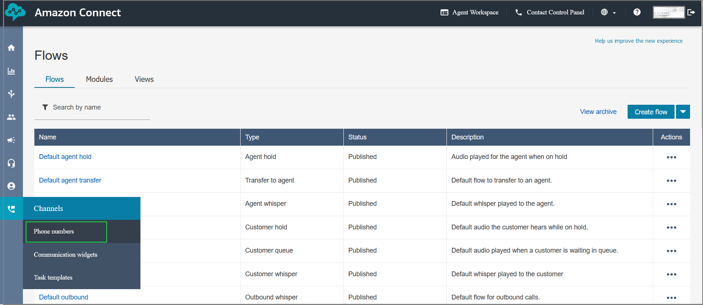
Task: Click 'Default whisper played to the agent.'
Action: (503, 204)
